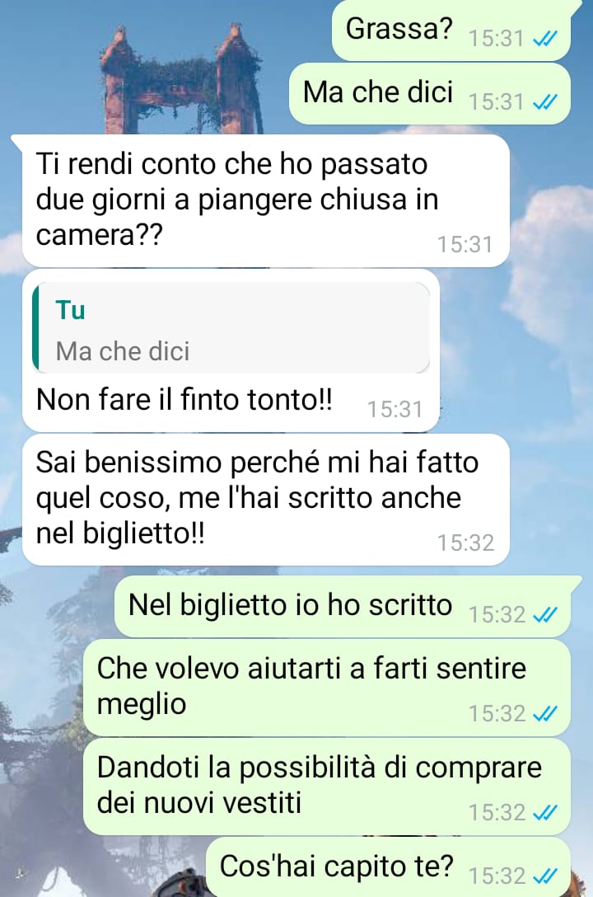Select the 'Sai benissimo perché' message bubble
The image size is (593, 897).
click(x=266, y=500)
